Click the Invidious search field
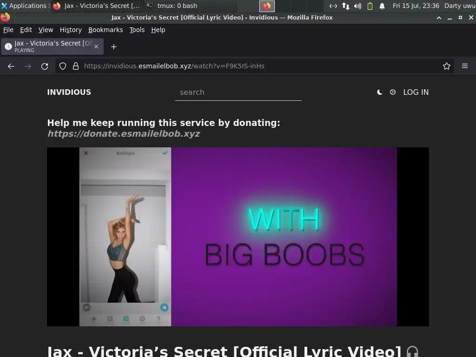The width and height of the screenshot is (476, 357). (x=238, y=93)
